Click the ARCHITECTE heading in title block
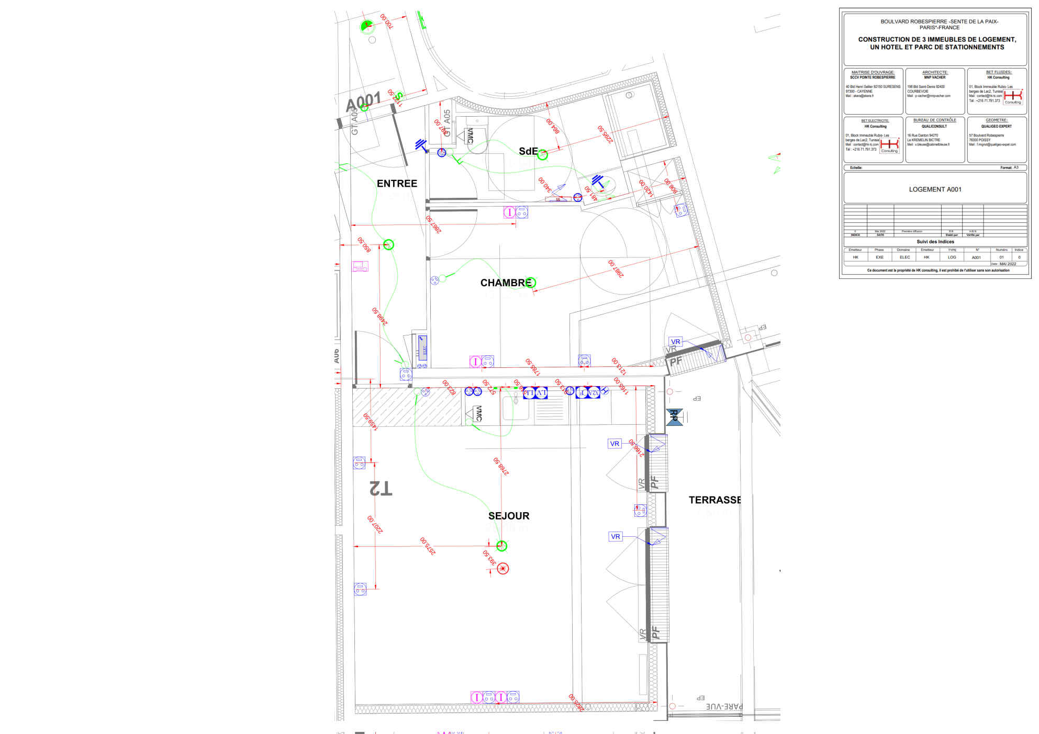This screenshot has width=1039, height=734. [935, 72]
